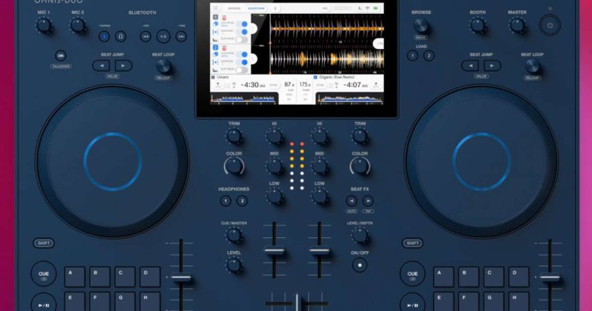This screenshot has width=592, height=311.
Task: Trigger right deck pad B
Action: (469, 277)
